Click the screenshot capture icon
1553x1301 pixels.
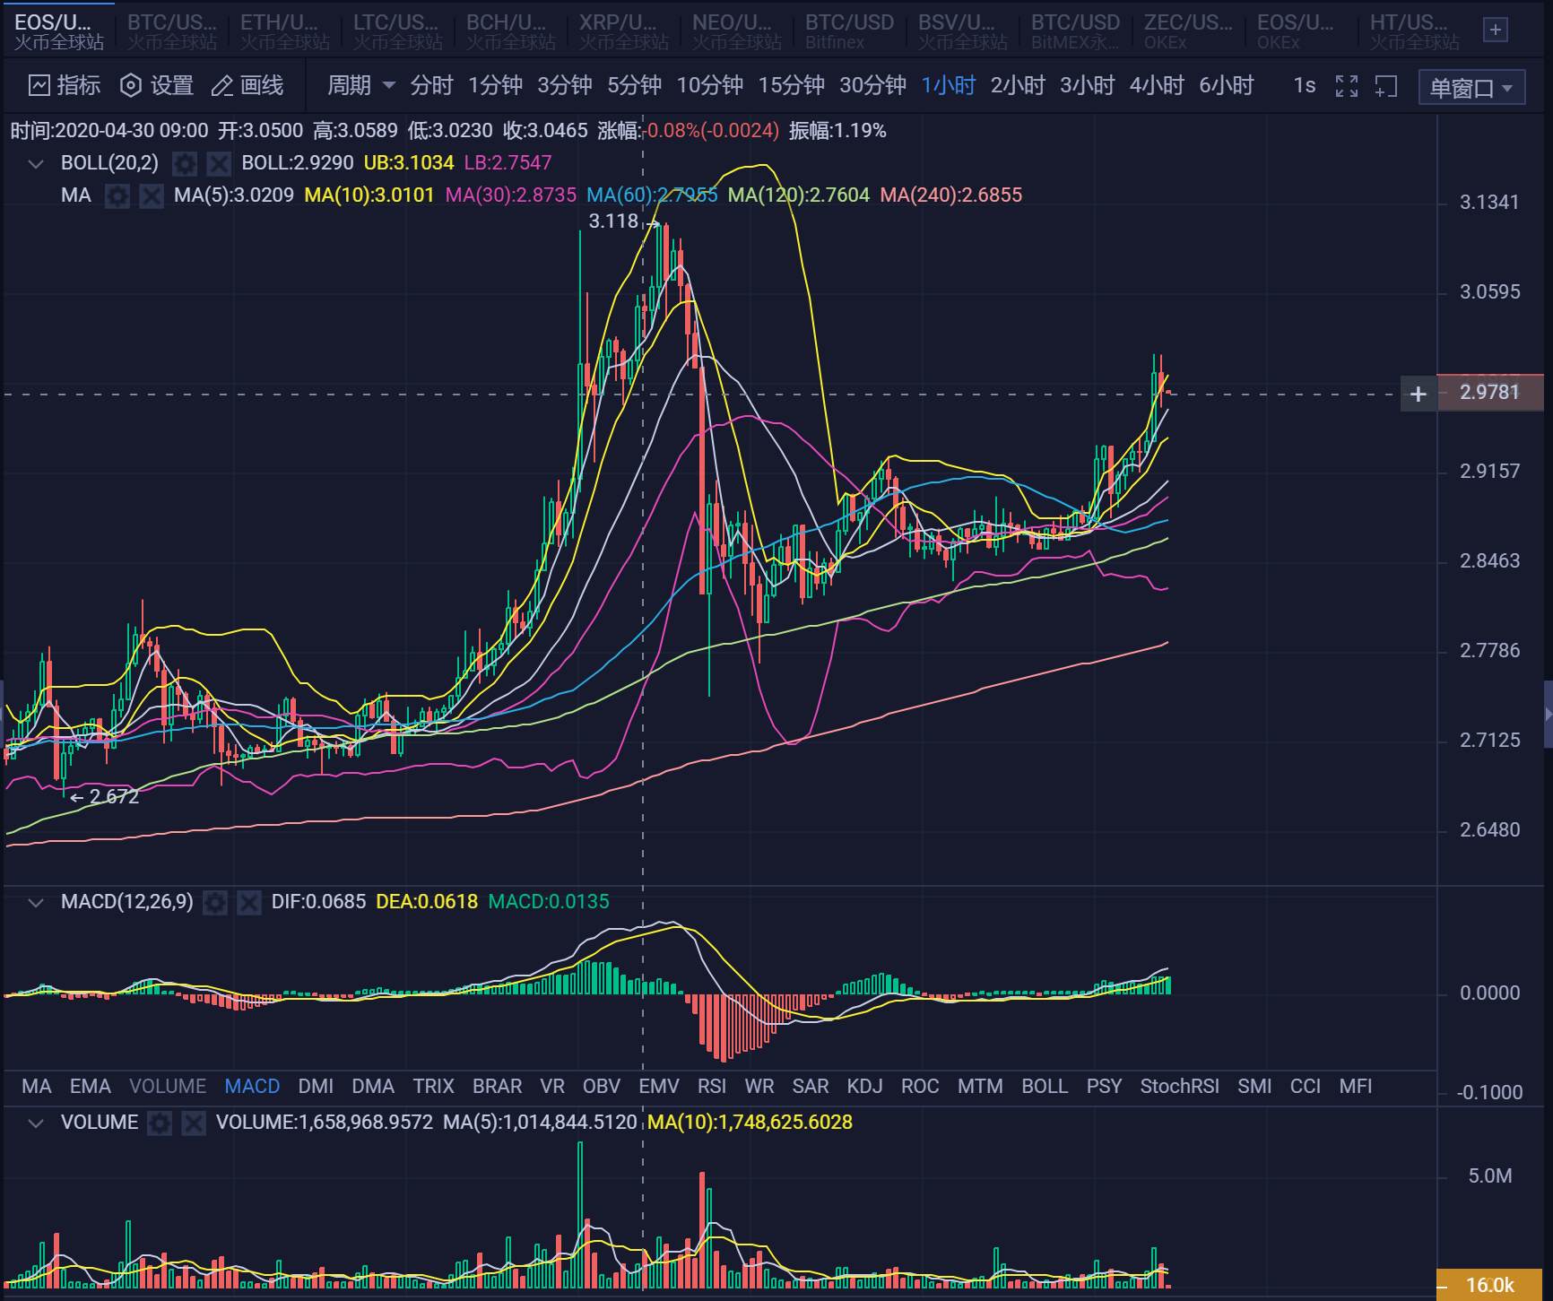pyautogui.click(x=1386, y=86)
